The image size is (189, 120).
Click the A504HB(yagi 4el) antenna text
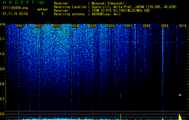[106, 14]
